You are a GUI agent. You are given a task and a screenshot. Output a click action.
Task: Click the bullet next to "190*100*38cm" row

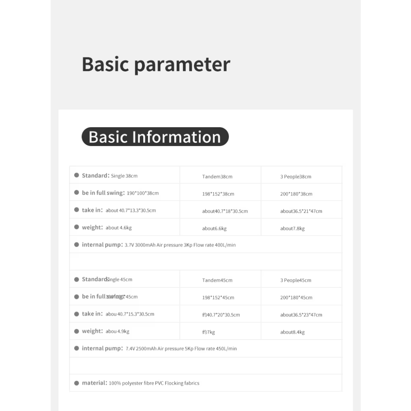pyautogui.click(x=77, y=193)
